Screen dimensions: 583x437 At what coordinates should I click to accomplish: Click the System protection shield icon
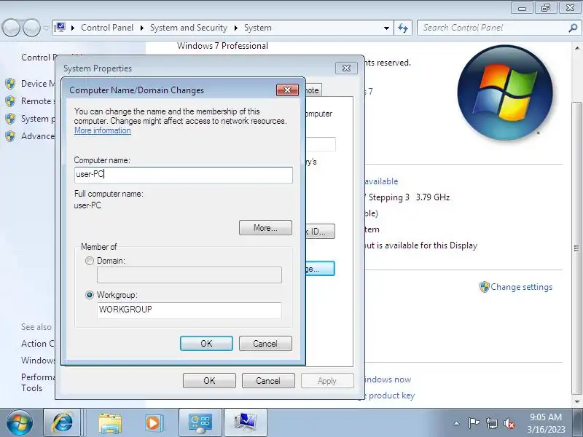[x=10, y=119]
